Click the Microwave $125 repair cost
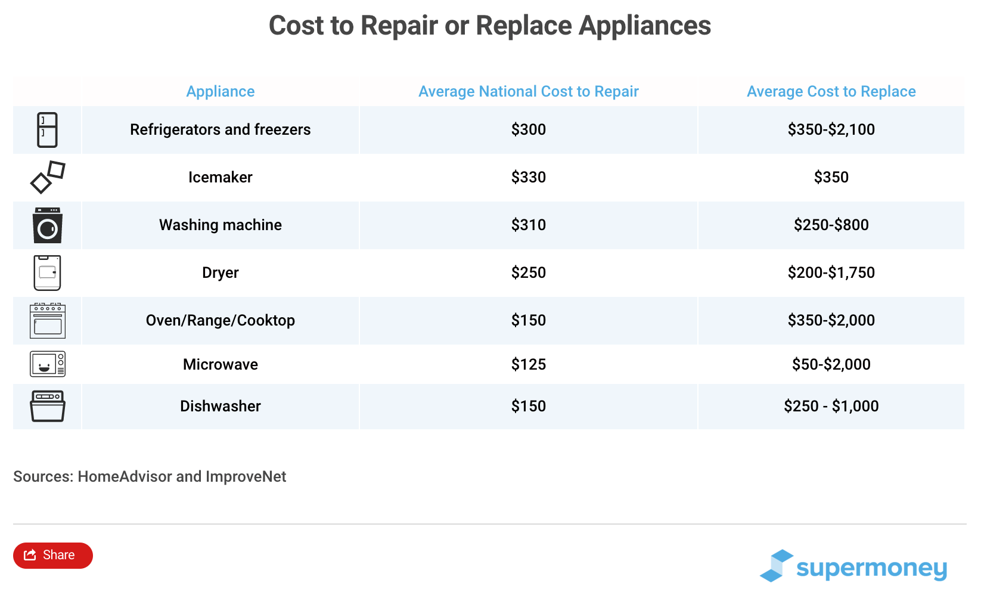Screen dimensions: 981x595 click(528, 364)
